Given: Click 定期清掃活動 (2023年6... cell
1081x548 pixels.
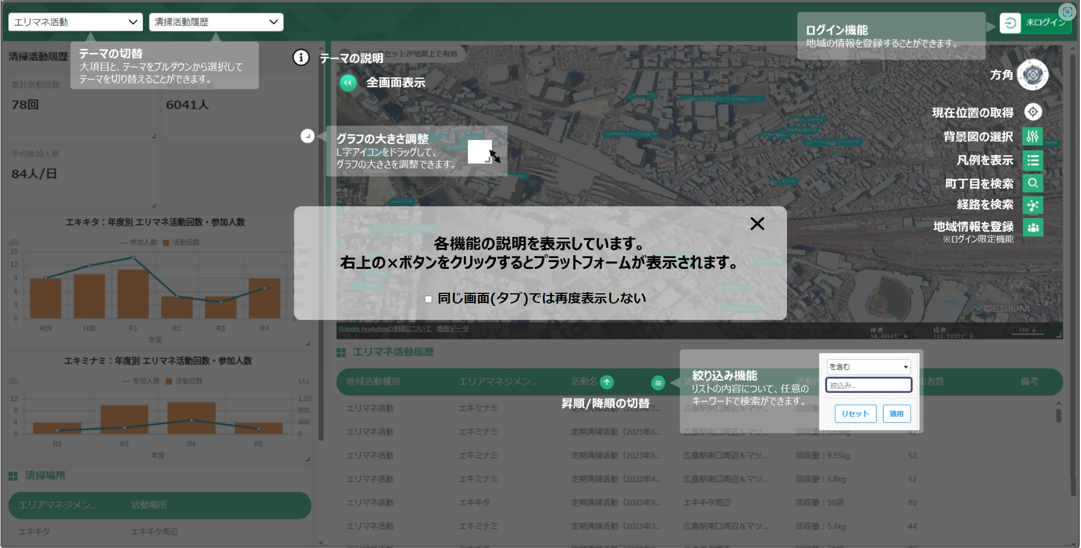Looking at the screenshot, I should coord(616,432).
